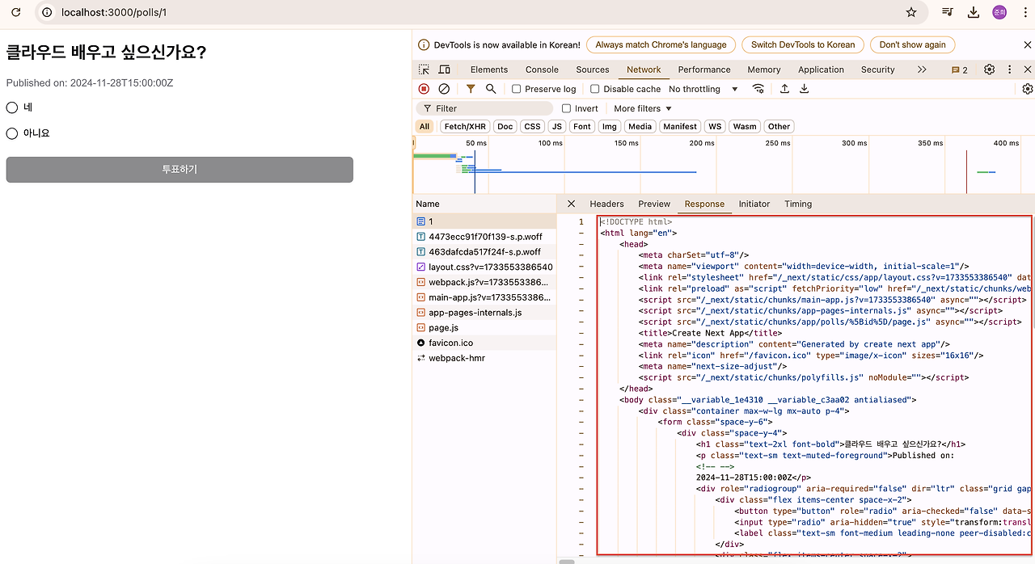Select the webpack-hmr request row
Image resolution: width=1035 pixels, height=564 pixels.
pos(484,358)
